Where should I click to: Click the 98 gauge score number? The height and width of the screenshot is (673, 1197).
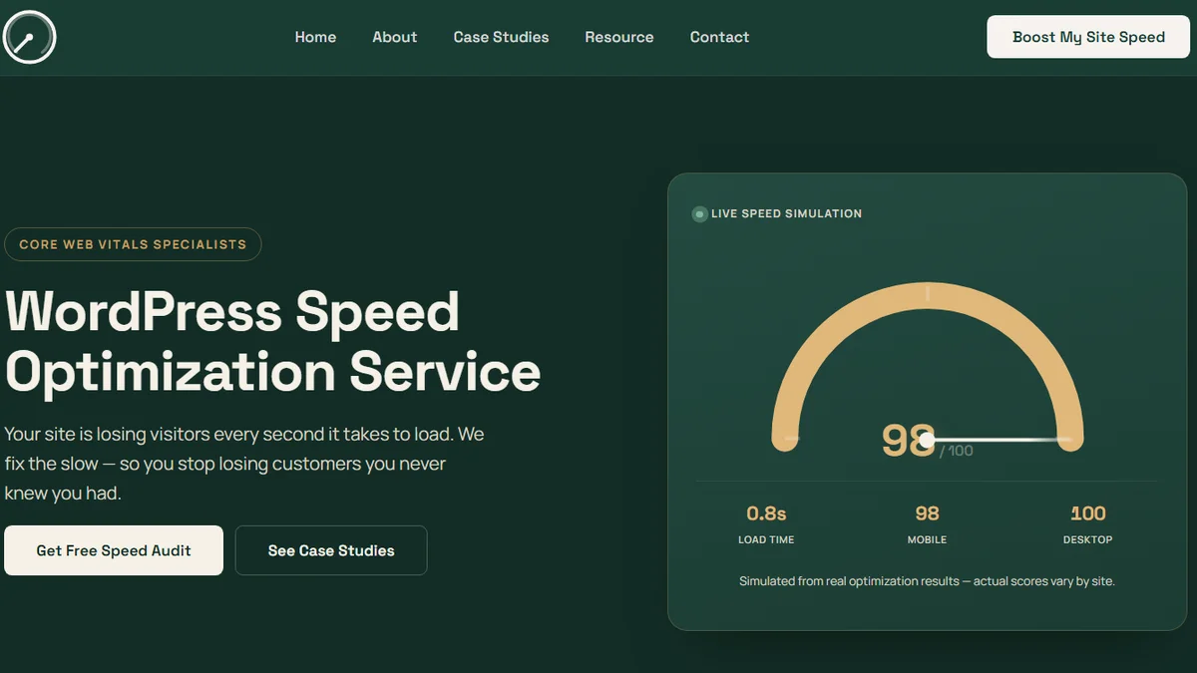[908, 440]
